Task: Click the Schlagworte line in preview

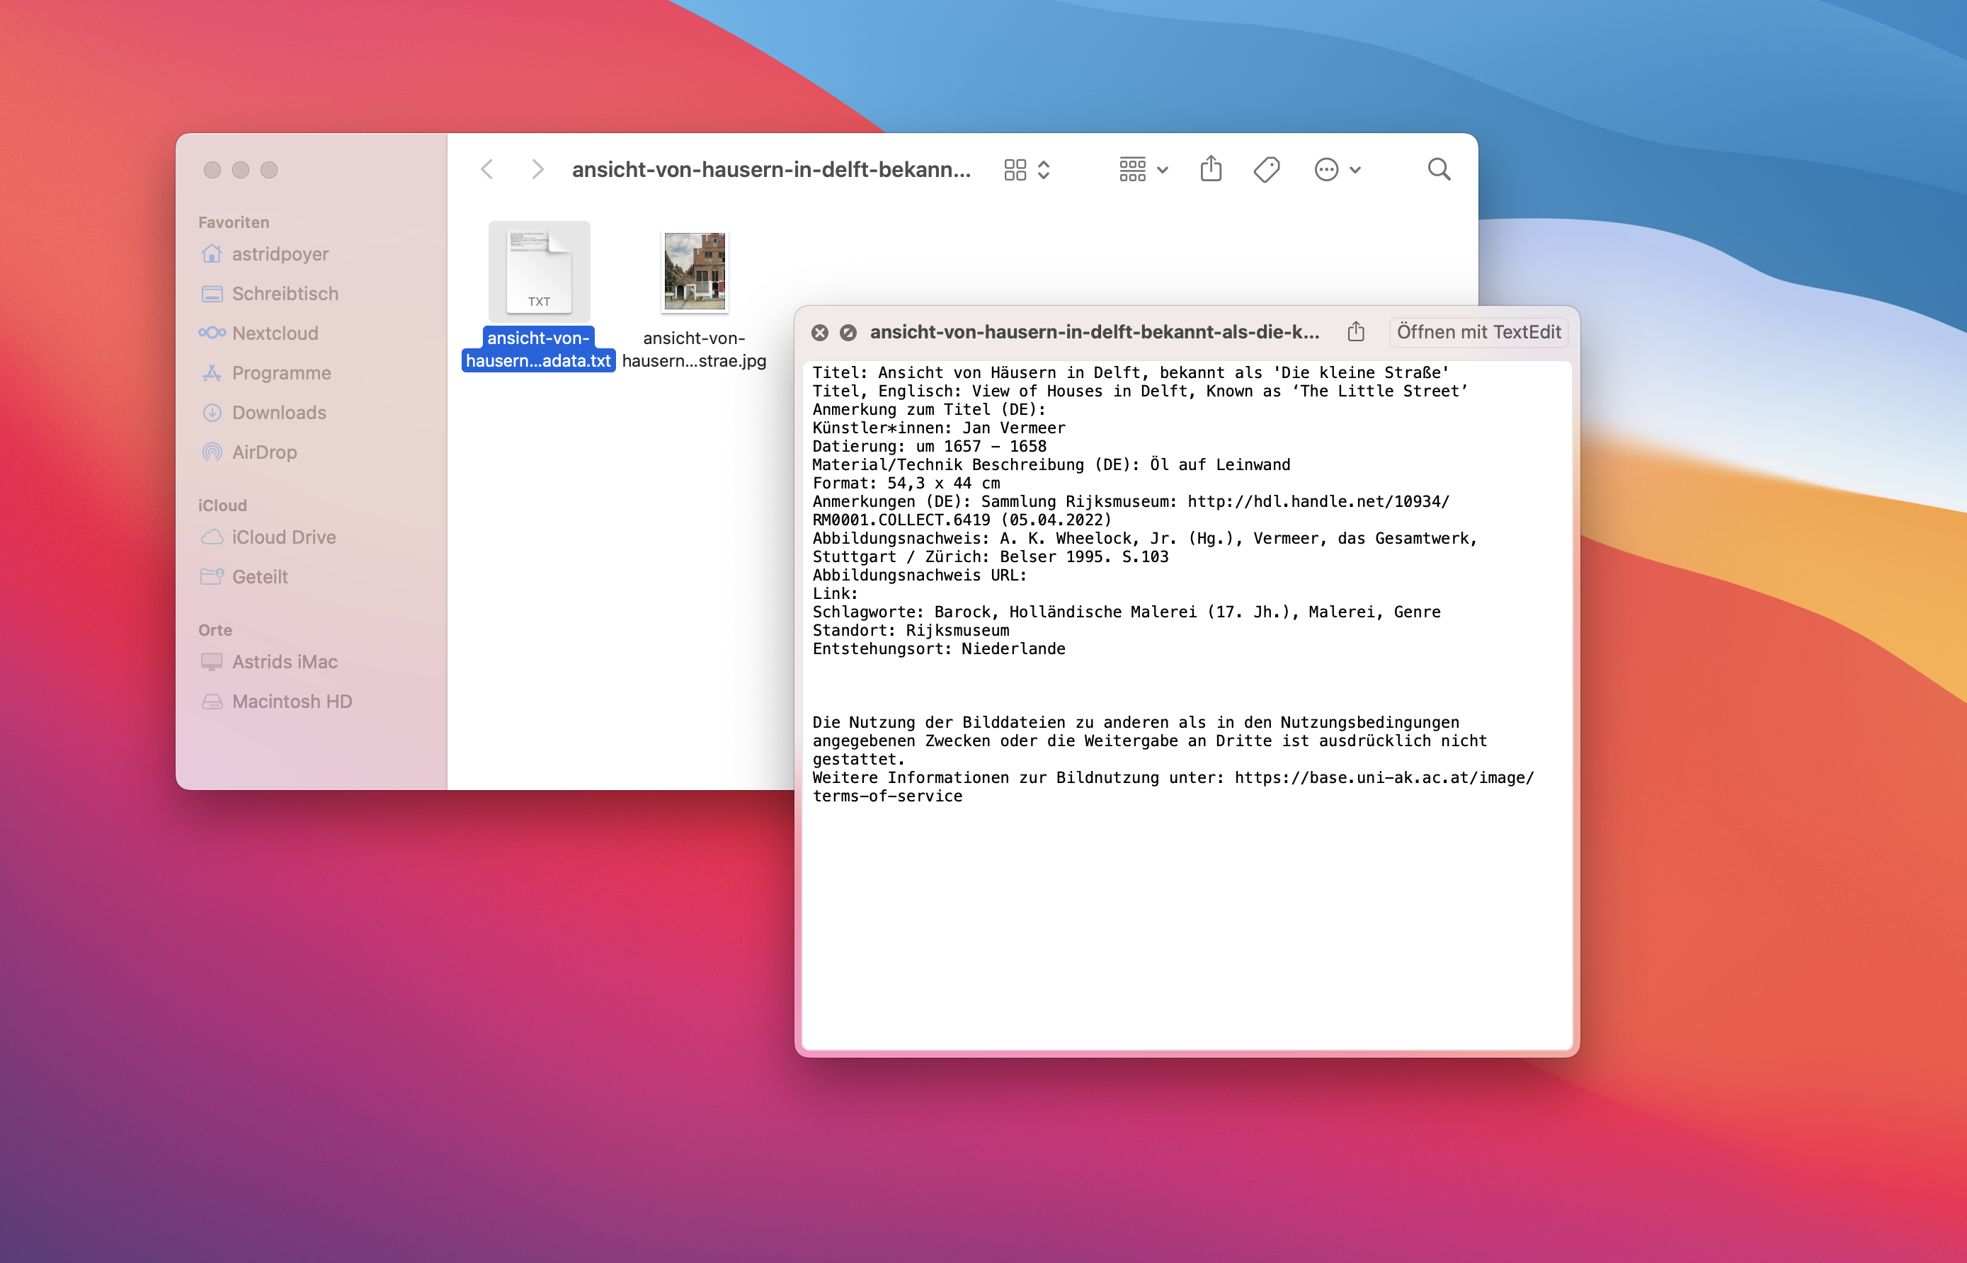Action: click(1127, 612)
